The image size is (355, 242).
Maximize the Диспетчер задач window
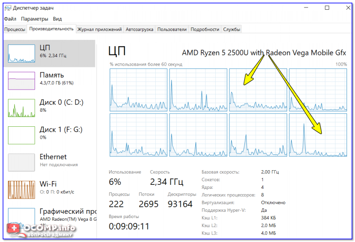pyautogui.click(x=327, y=8)
